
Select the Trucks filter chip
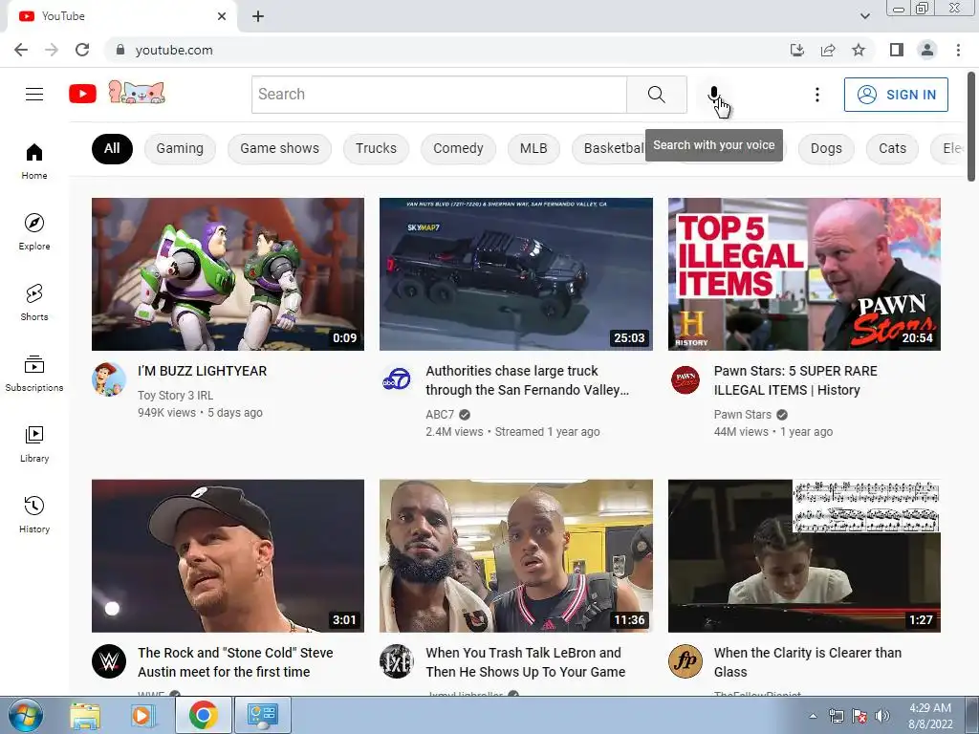[x=376, y=148]
